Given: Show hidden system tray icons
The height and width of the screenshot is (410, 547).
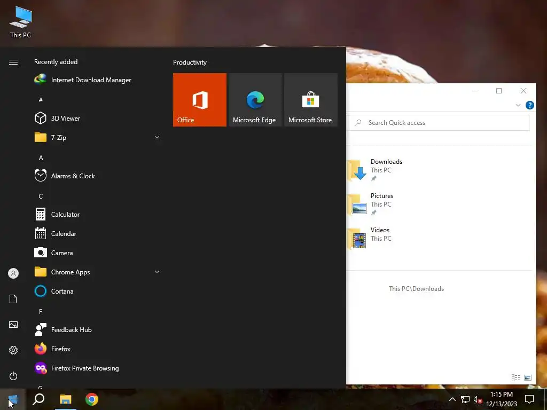Looking at the screenshot, I should point(452,399).
